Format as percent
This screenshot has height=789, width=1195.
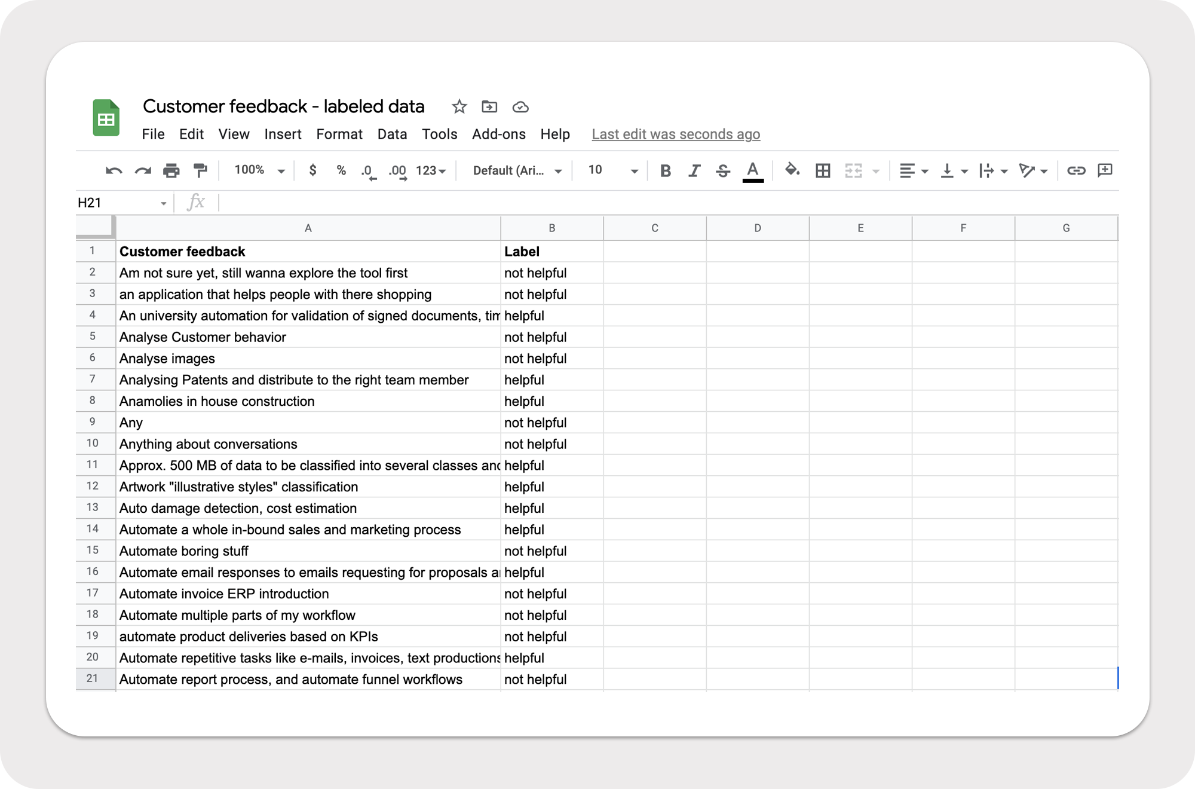tap(341, 170)
